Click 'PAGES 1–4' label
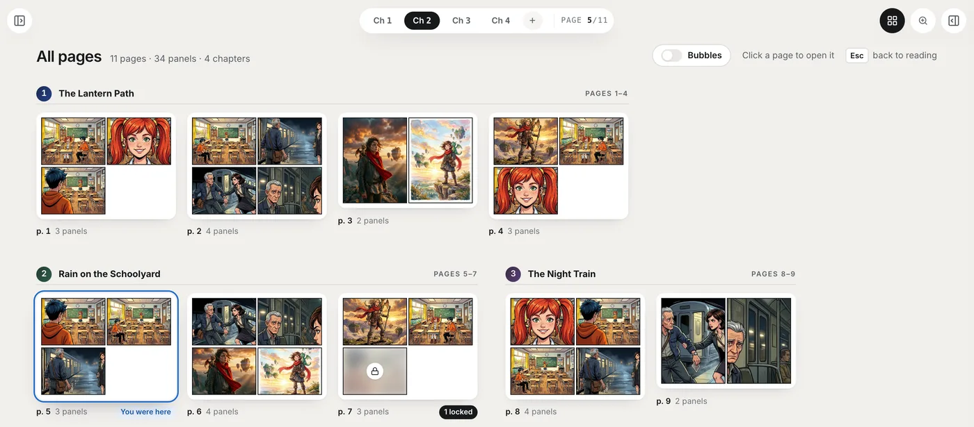The width and height of the screenshot is (974, 427). click(x=607, y=93)
